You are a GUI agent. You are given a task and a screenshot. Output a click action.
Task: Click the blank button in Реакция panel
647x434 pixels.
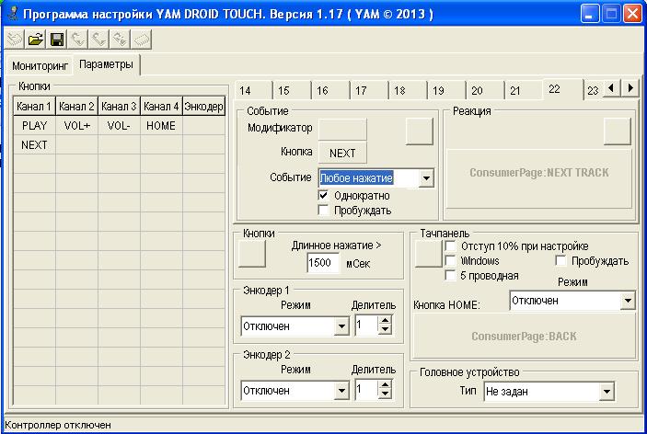pyautogui.click(x=617, y=131)
